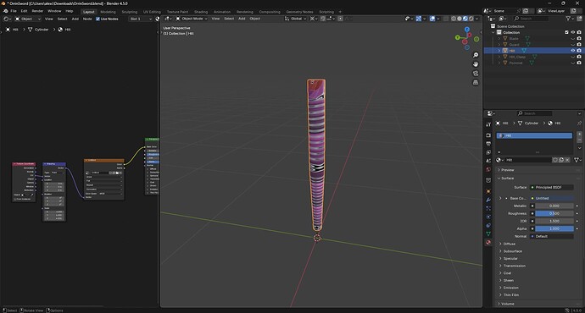
Task: Open the Render properties tab icon
Action: [488, 135]
